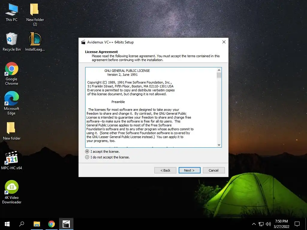Viewport: 307px width, 230px height.
Task: Click the 'Preamble' heading in license text
Action: coord(118,102)
